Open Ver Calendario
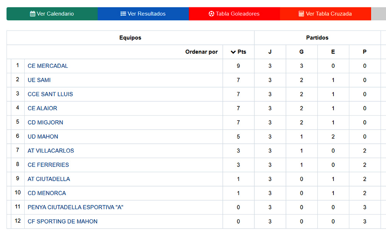 click(x=52, y=13)
